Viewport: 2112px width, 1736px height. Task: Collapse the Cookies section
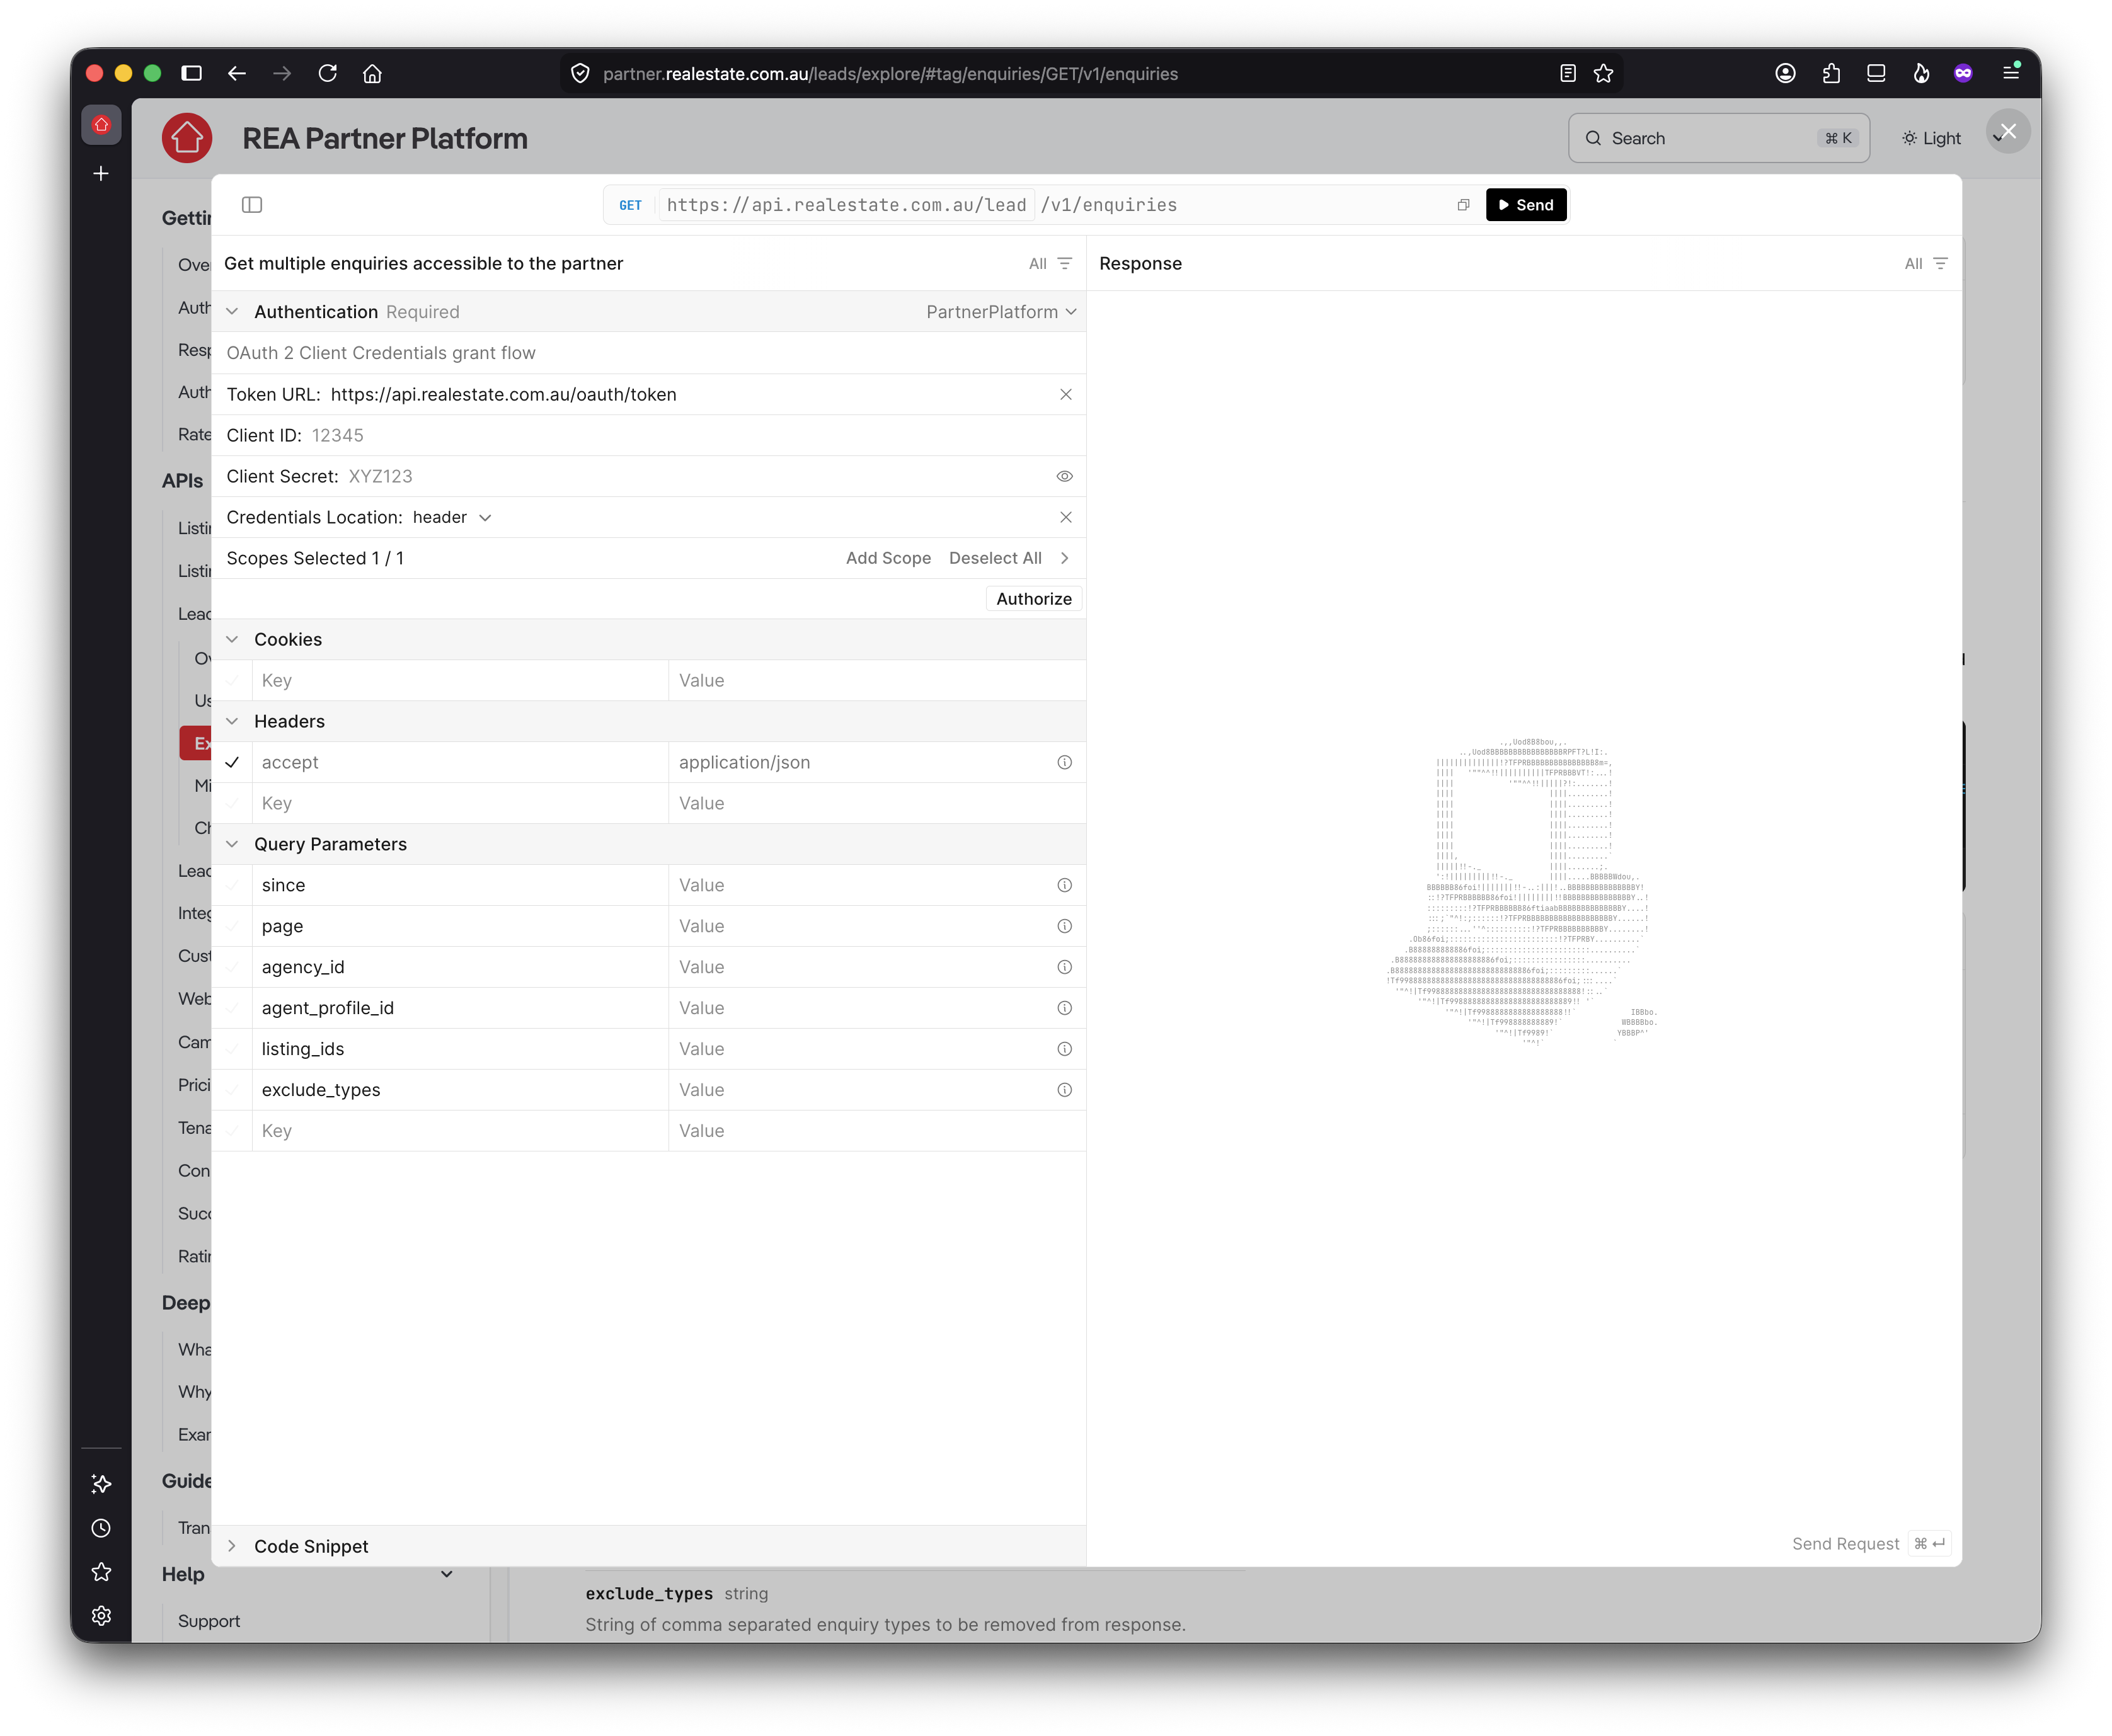click(x=232, y=640)
